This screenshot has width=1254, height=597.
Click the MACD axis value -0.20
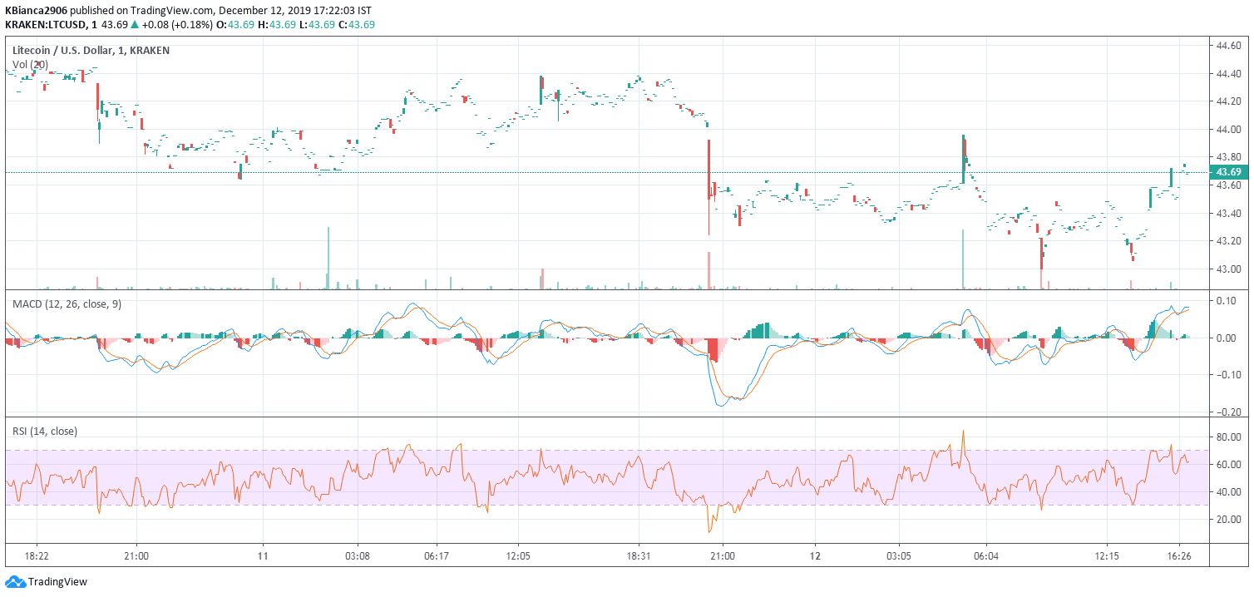coord(1229,412)
